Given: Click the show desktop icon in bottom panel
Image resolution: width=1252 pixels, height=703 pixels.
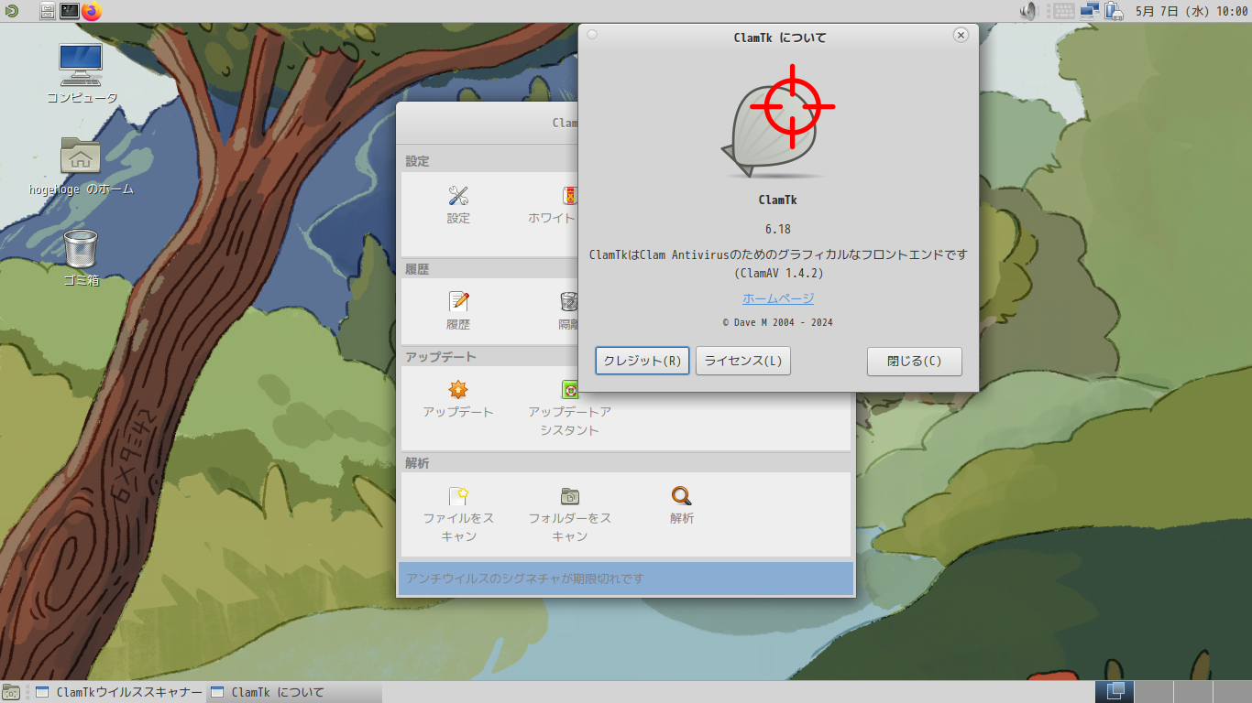Looking at the screenshot, I should [11, 692].
